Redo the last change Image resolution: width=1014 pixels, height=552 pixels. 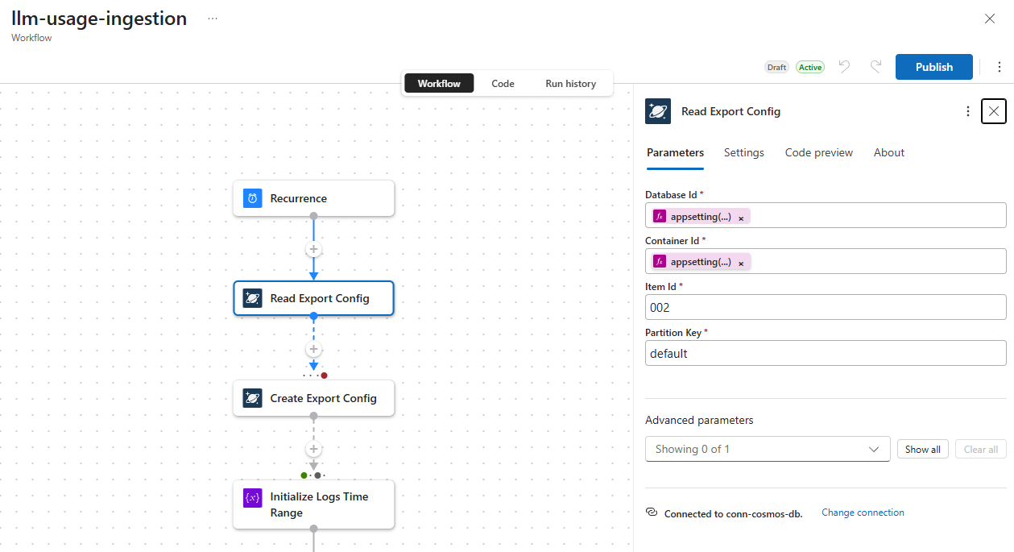pos(875,67)
